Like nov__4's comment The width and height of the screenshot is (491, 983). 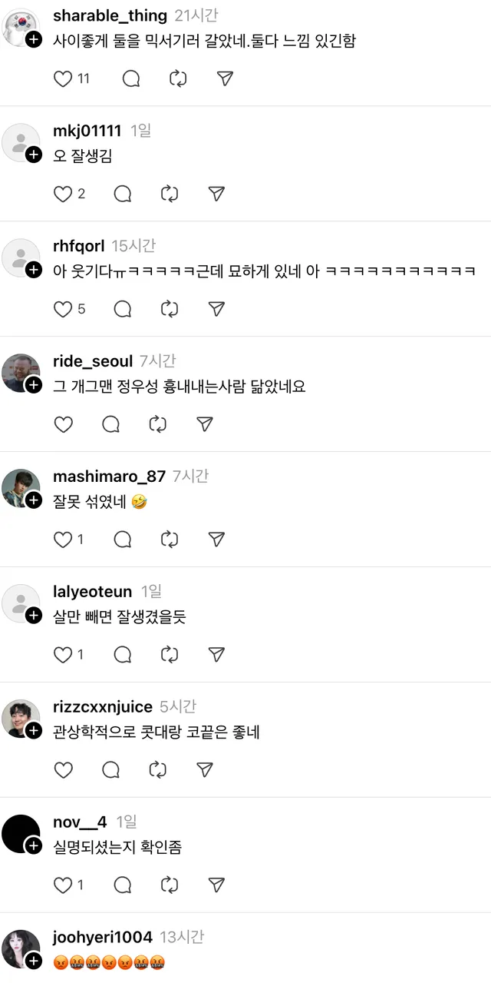click(x=63, y=885)
